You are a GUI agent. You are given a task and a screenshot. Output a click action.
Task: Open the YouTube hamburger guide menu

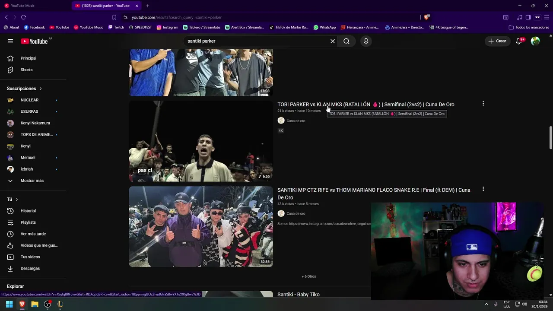coord(10,41)
